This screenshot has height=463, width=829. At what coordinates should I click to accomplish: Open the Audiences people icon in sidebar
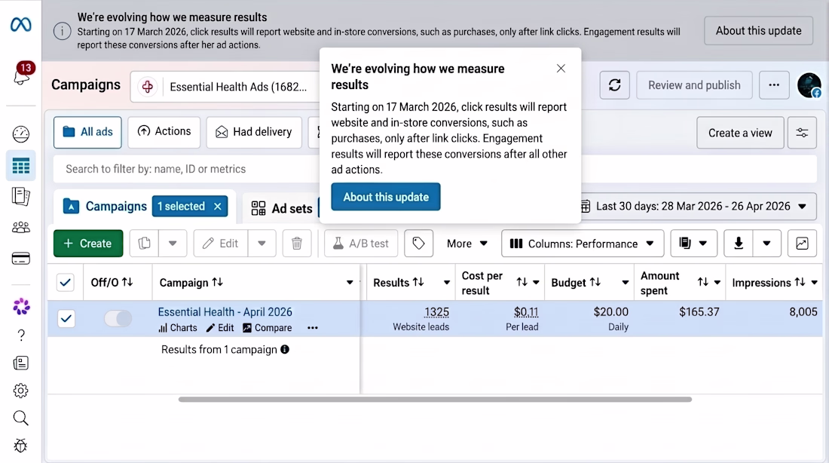pyautogui.click(x=20, y=228)
